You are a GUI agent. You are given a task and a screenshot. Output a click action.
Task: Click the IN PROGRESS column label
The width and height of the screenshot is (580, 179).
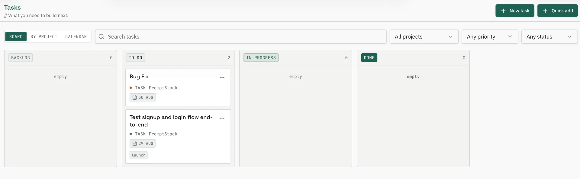tap(261, 58)
